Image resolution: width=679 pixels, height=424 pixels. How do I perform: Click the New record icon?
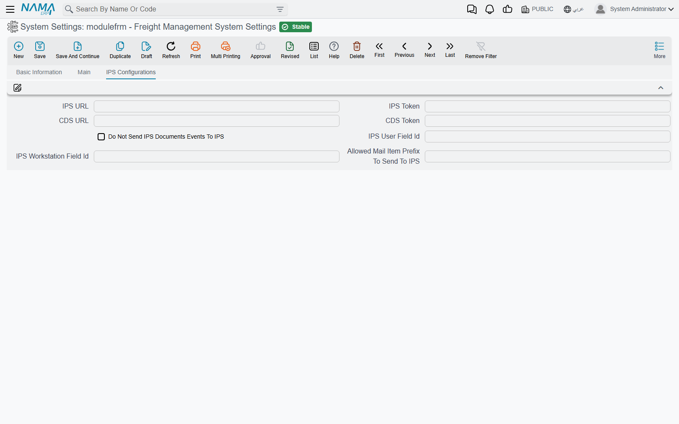(x=19, y=50)
